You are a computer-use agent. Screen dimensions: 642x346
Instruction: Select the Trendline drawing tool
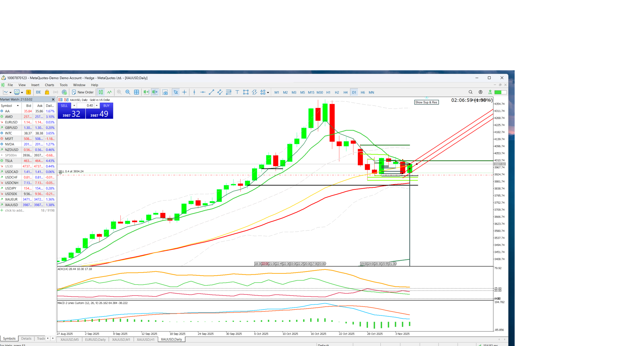pyautogui.click(x=211, y=92)
